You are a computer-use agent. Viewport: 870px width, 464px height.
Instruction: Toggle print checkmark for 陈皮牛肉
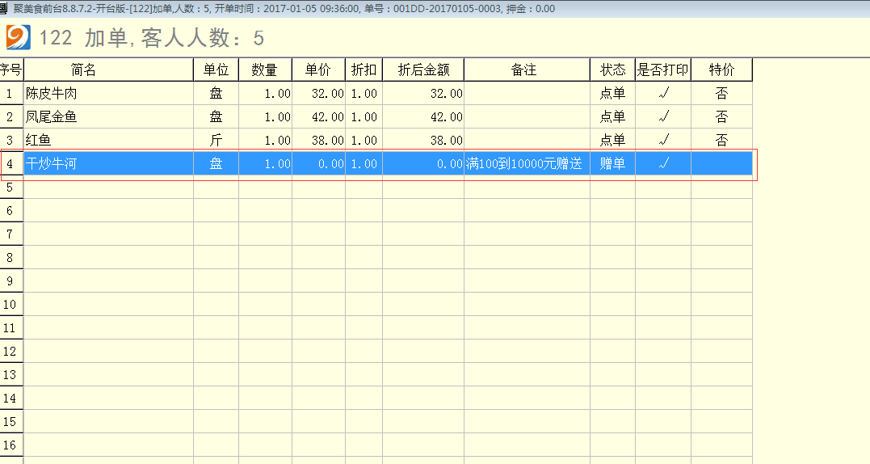pos(663,94)
